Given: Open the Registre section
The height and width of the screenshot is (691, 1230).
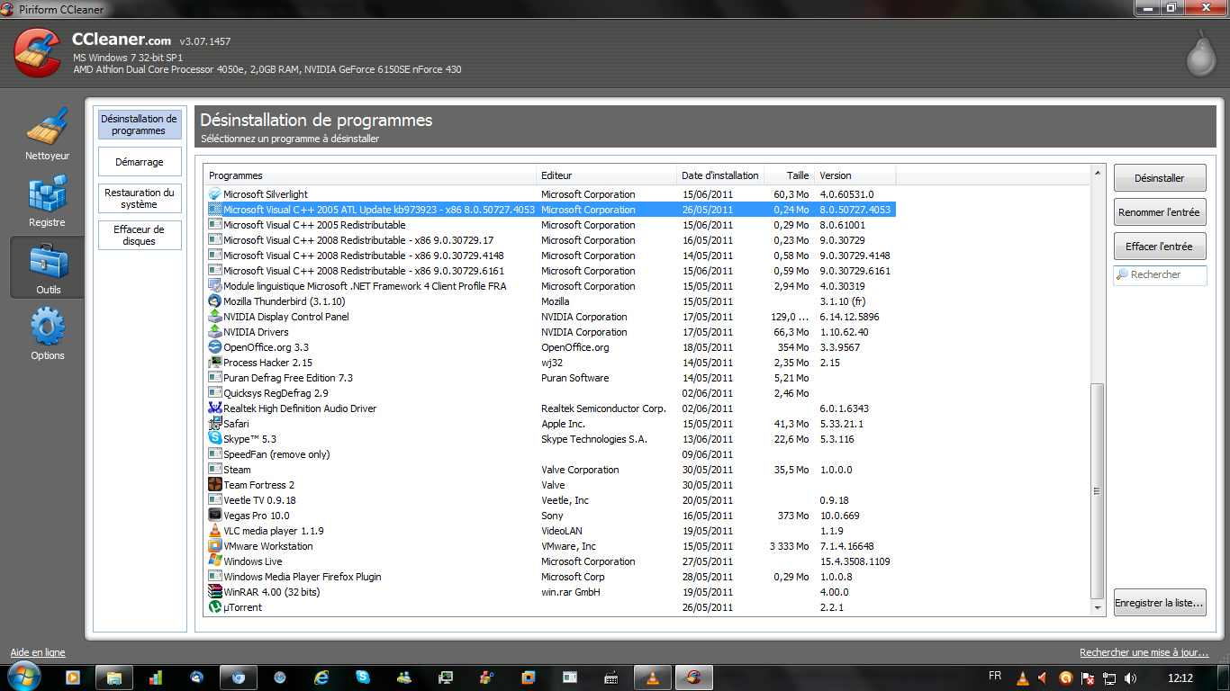Looking at the screenshot, I should pyautogui.click(x=48, y=201).
